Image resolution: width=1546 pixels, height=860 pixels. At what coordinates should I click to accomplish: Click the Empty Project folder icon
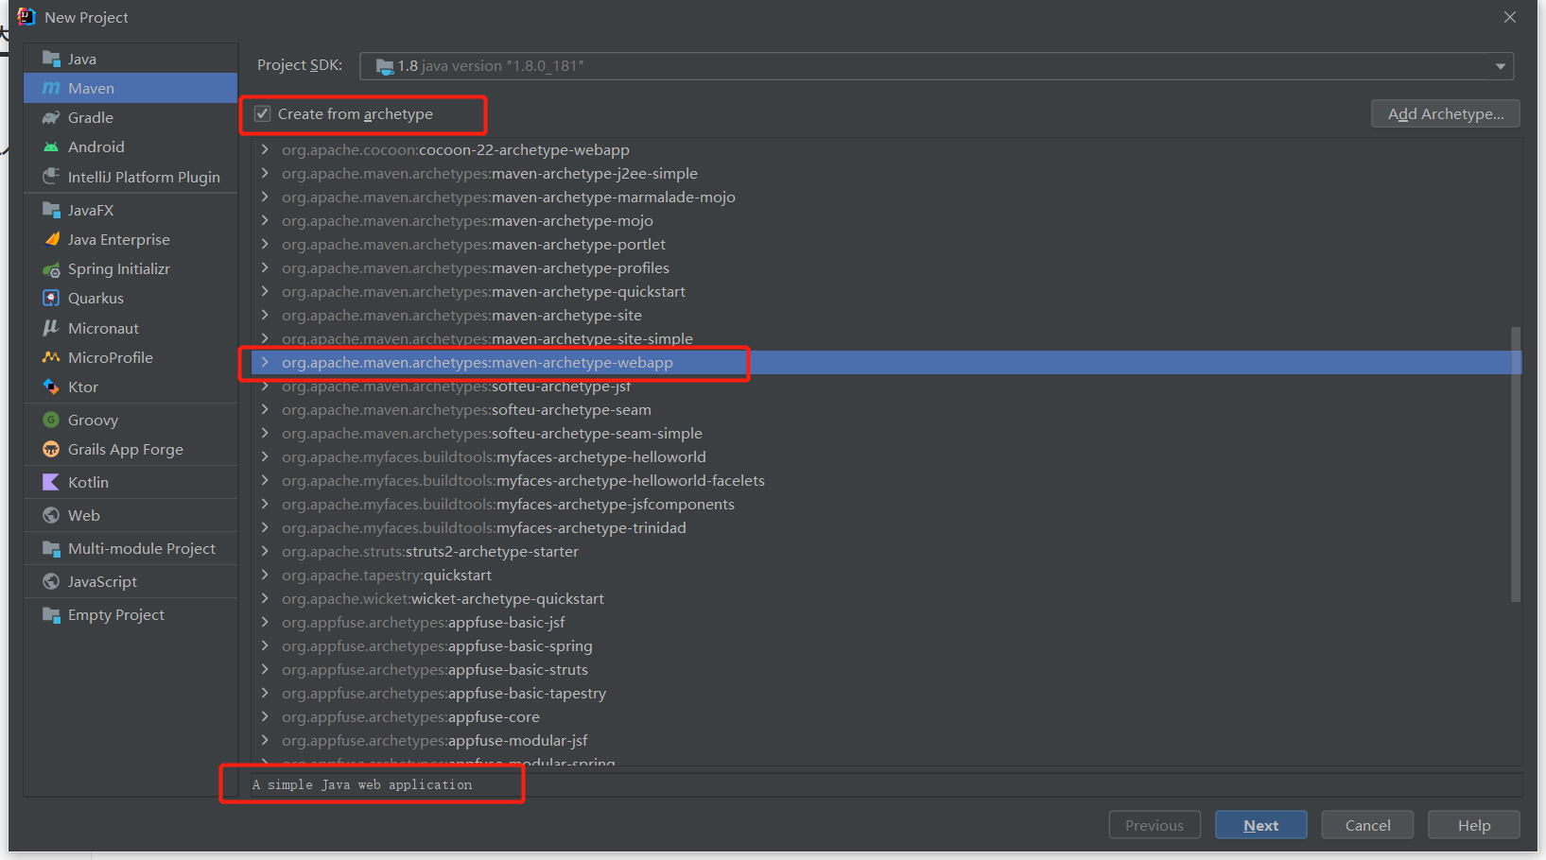coord(51,614)
